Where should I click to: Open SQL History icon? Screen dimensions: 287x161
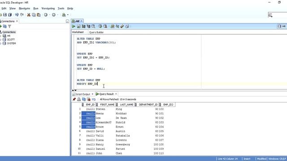[x=127, y=26]
